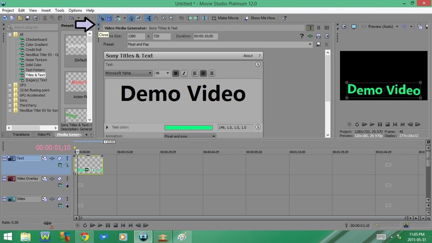Expand the OFX folder in the tree
This screenshot has height=243, width=432.
pyautogui.click(x=10, y=85)
